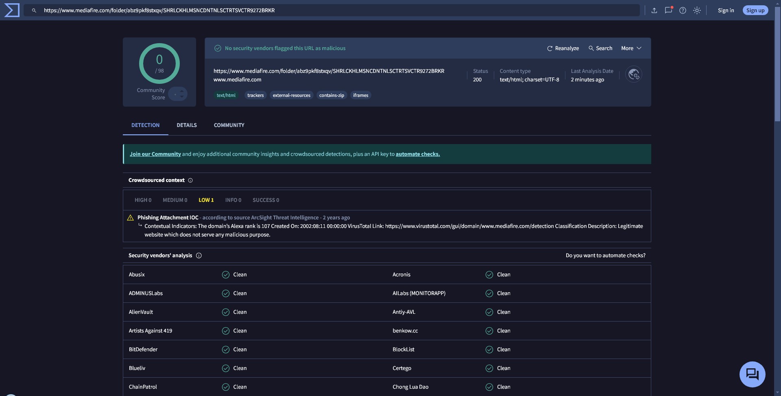Click the Reanalyze button
The height and width of the screenshot is (396, 781).
coord(563,48)
